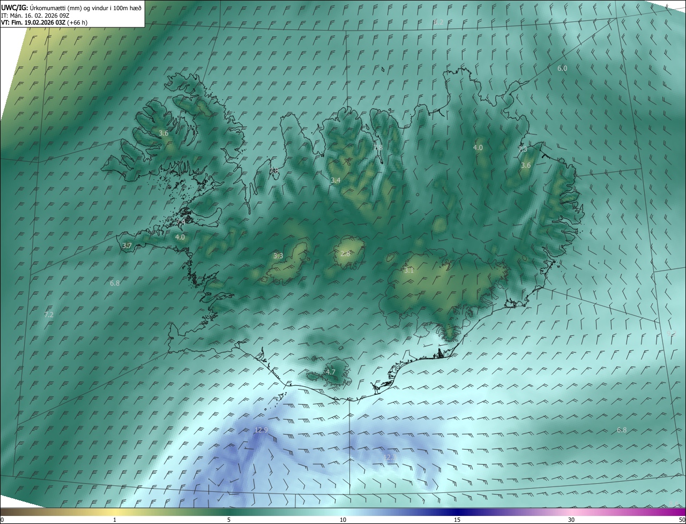The height and width of the screenshot is (524, 686).
Task: Click the 3.7 value label
Action: point(127,245)
